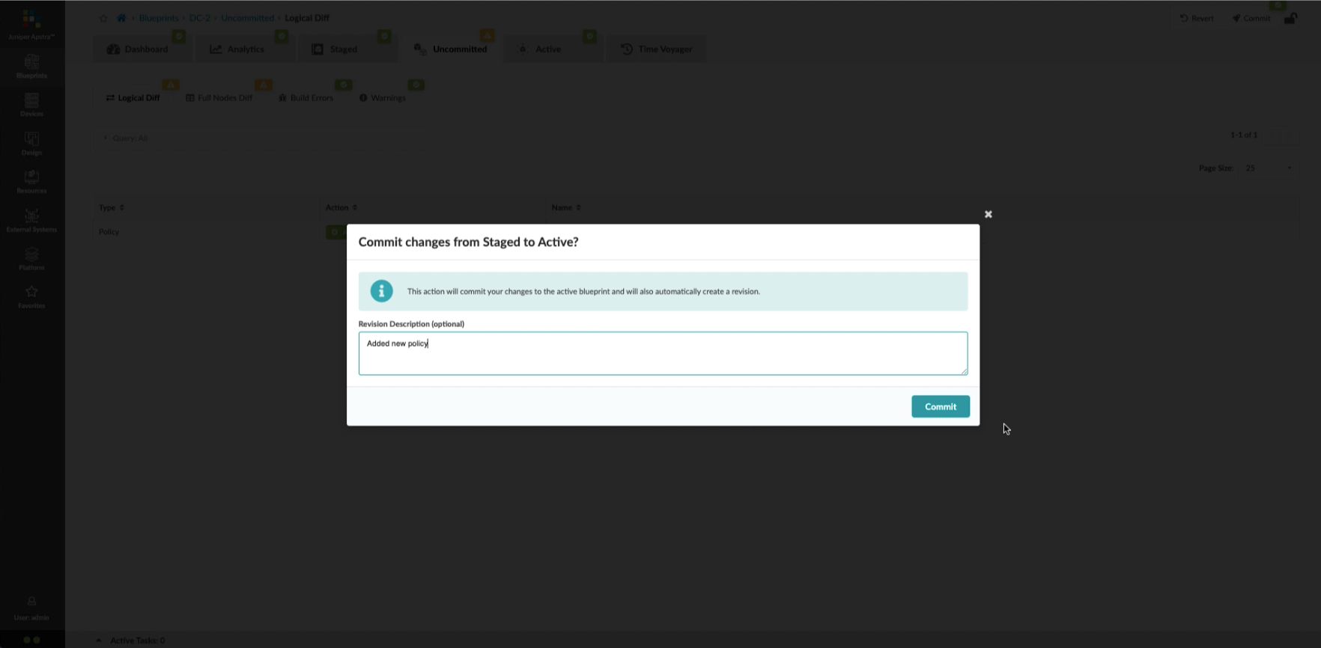Close the commit dialog with the X
Image resolution: width=1321 pixels, height=648 pixels.
click(x=989, y=214)
